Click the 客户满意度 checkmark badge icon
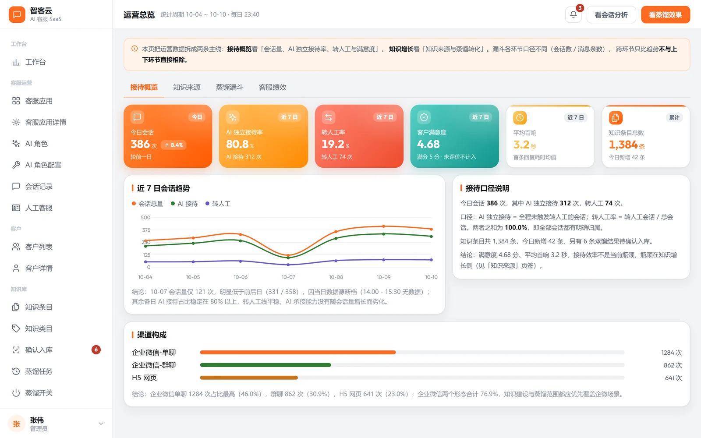 424,117
